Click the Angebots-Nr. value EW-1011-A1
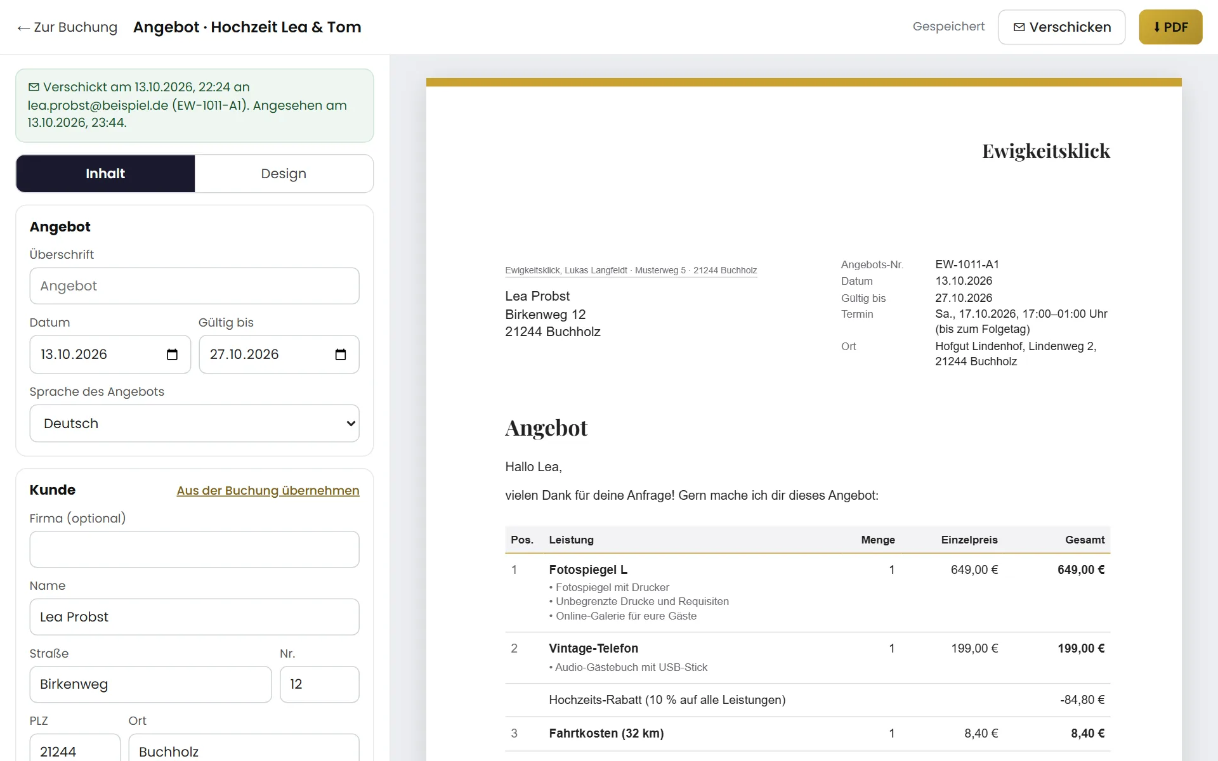Viewport: 1218px width, 761px height. pos(967,264)
